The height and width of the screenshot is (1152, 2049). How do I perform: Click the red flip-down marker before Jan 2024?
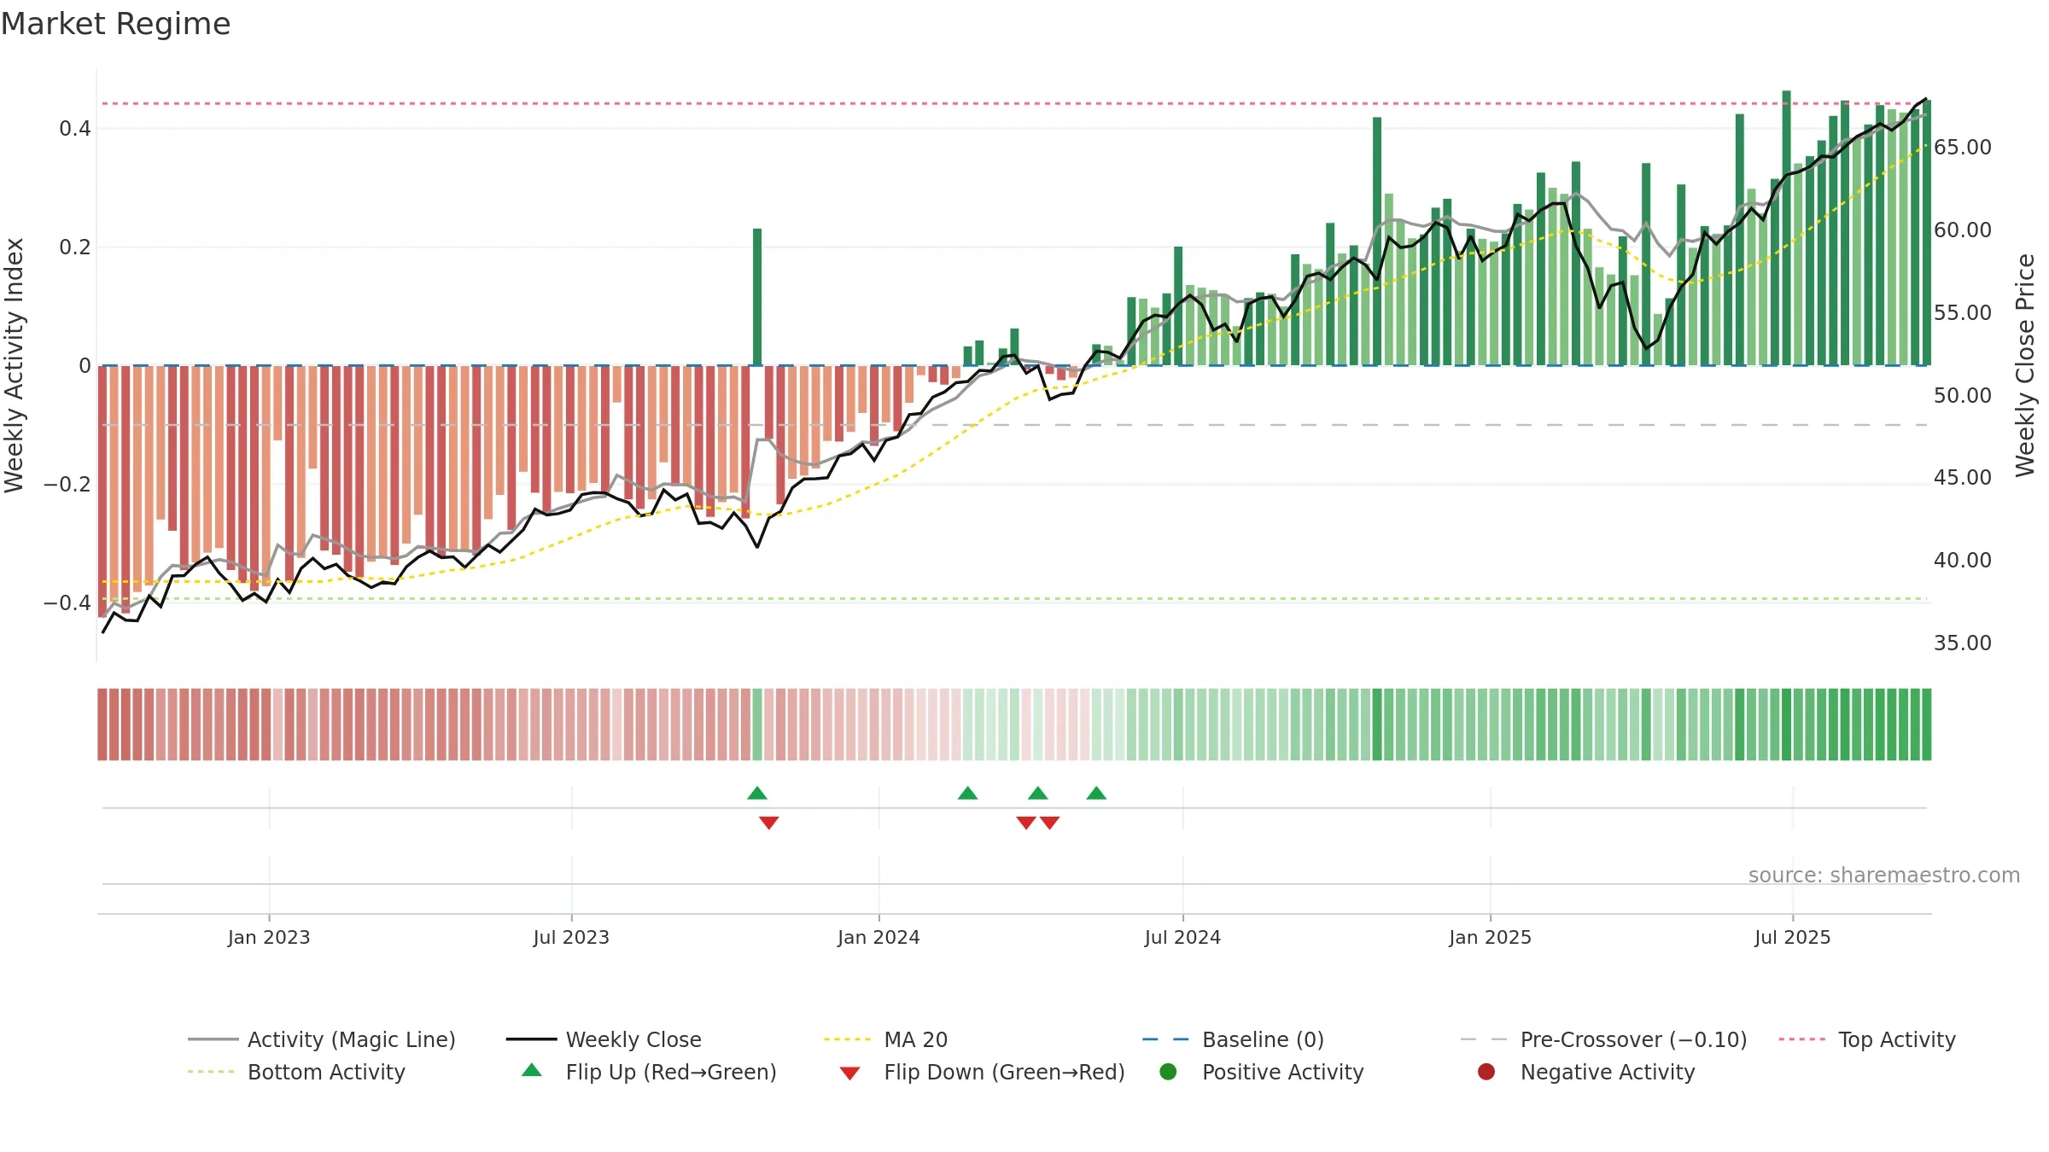769,823
